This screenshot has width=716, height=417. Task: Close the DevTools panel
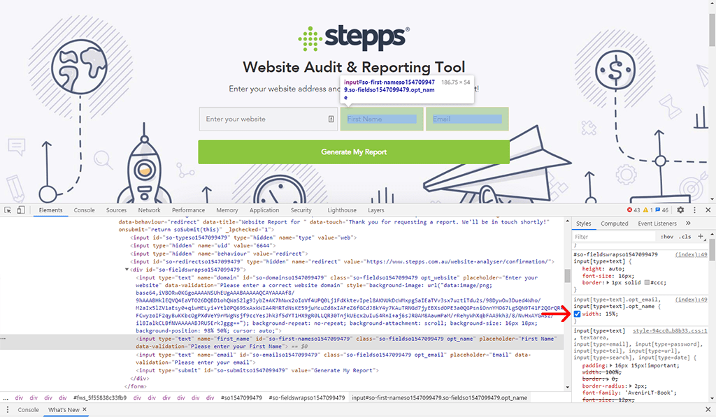coord(708,210)
